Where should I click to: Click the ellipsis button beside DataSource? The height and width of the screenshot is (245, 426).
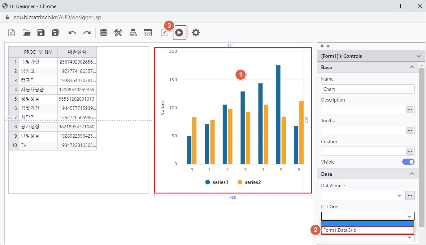pyautogui.click(x=410, y=196)
